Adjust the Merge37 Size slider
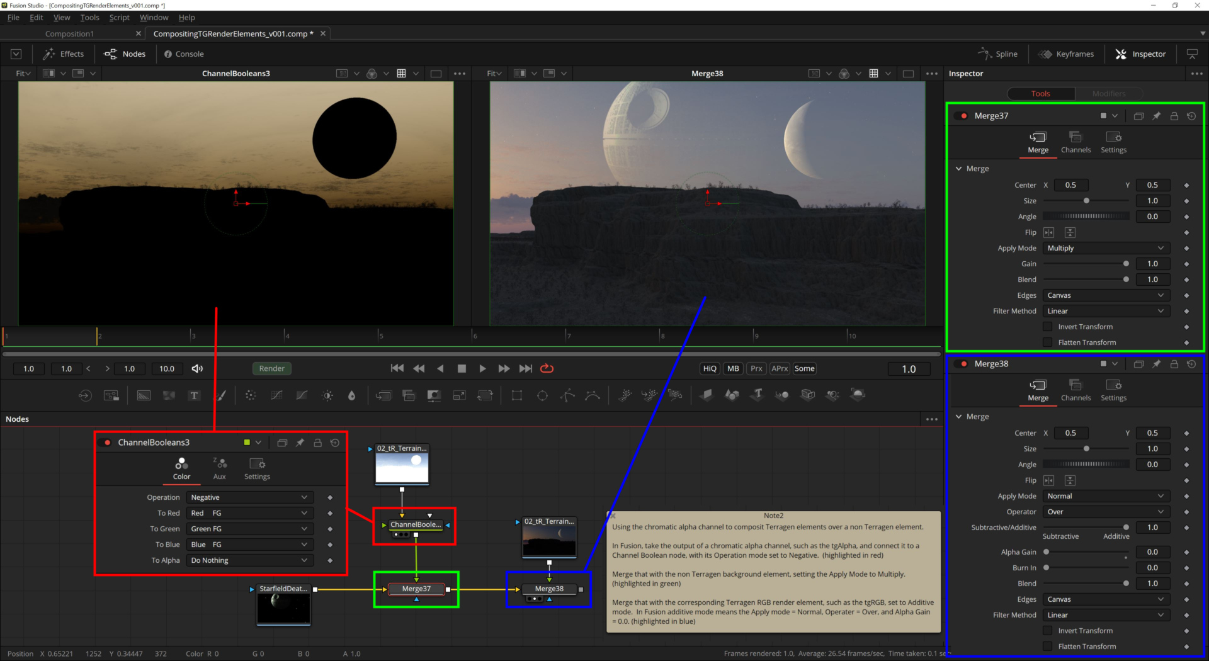Viewport: 1209px width, 661px height. (1086, 201)
